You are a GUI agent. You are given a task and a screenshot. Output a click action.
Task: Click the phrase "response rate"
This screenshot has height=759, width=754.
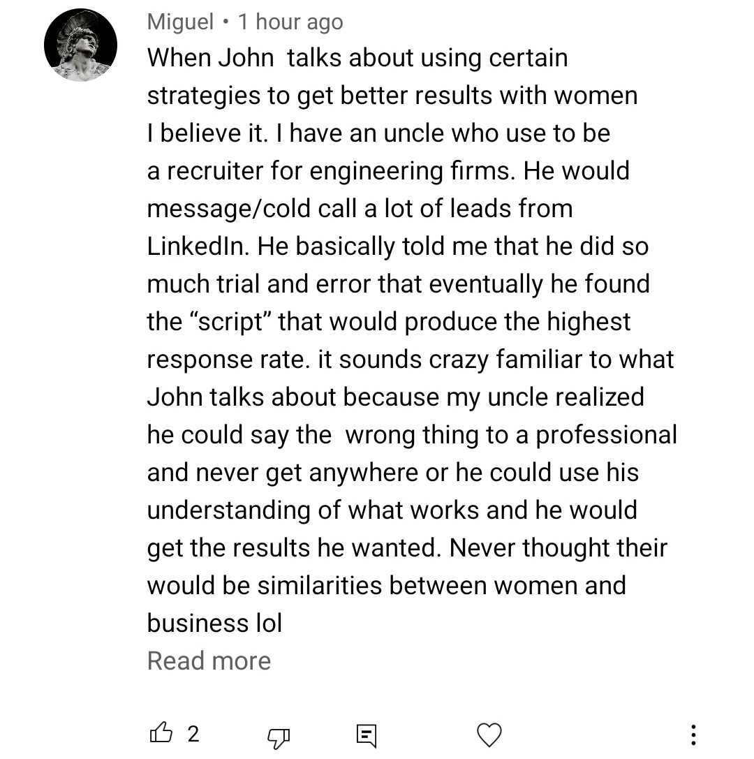click(228, 359)
